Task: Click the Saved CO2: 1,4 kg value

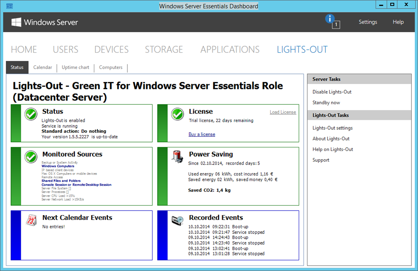Action: pyautogui.click(x=209, y=190)
